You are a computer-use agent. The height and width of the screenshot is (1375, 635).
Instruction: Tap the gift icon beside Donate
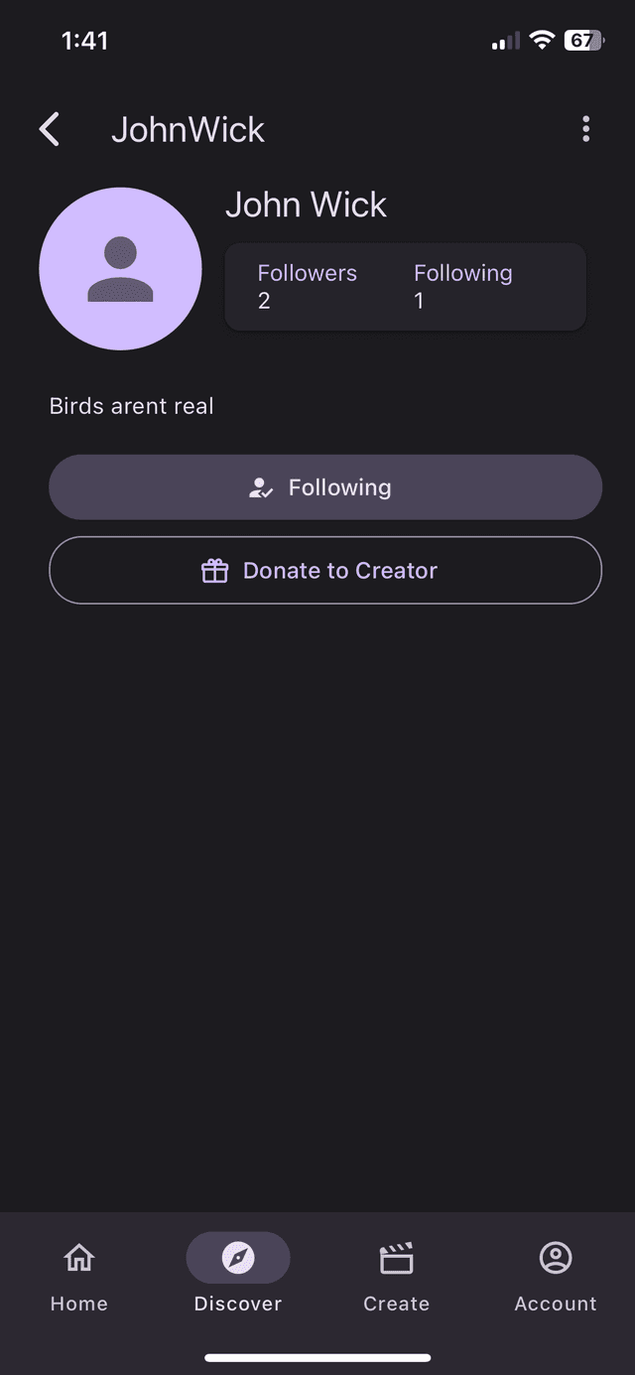click(215, 571)
